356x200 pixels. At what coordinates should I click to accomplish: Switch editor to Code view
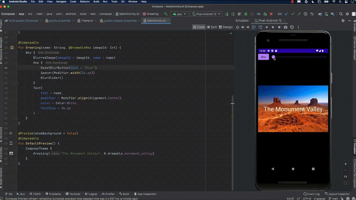[199, 27]
